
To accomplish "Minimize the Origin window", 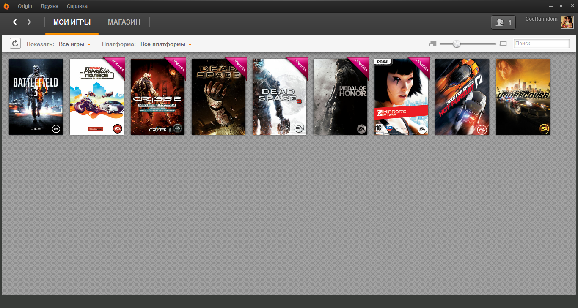I will click(x=550, y=6).
